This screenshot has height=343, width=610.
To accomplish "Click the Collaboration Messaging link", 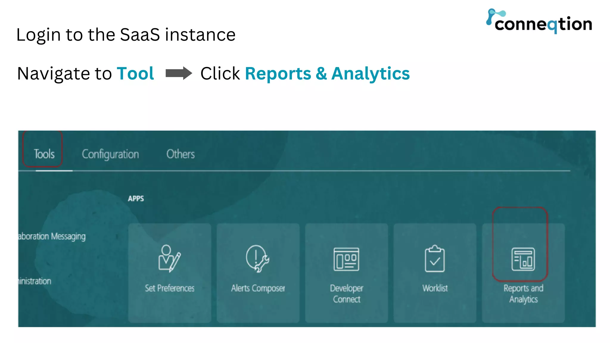I will tap(52, 236).
